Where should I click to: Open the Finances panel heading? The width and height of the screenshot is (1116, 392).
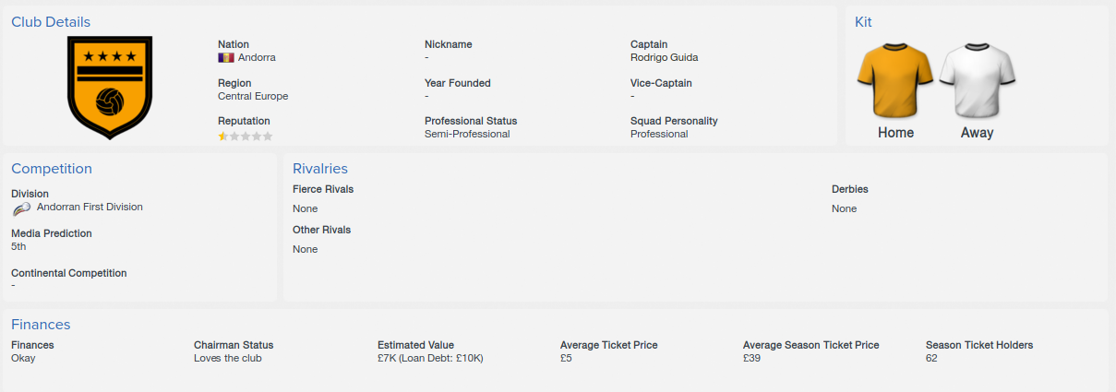[x=41, y=325]
